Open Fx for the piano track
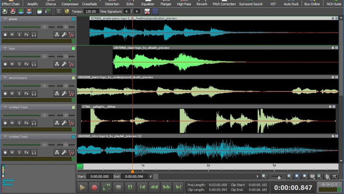The image size is (344, 194). [26, 34]
